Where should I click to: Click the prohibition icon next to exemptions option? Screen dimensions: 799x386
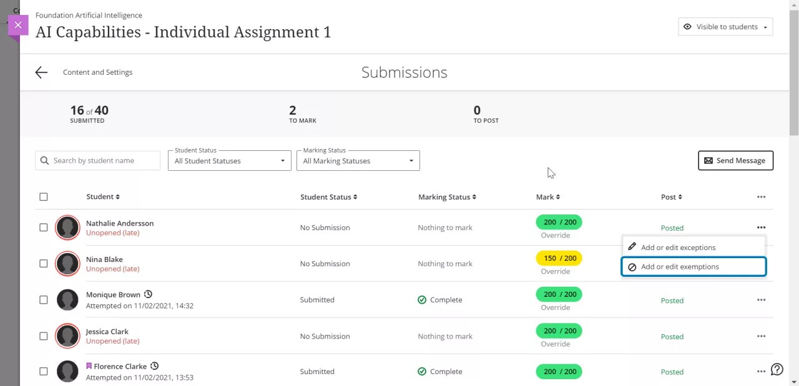[x=632, y=266]
